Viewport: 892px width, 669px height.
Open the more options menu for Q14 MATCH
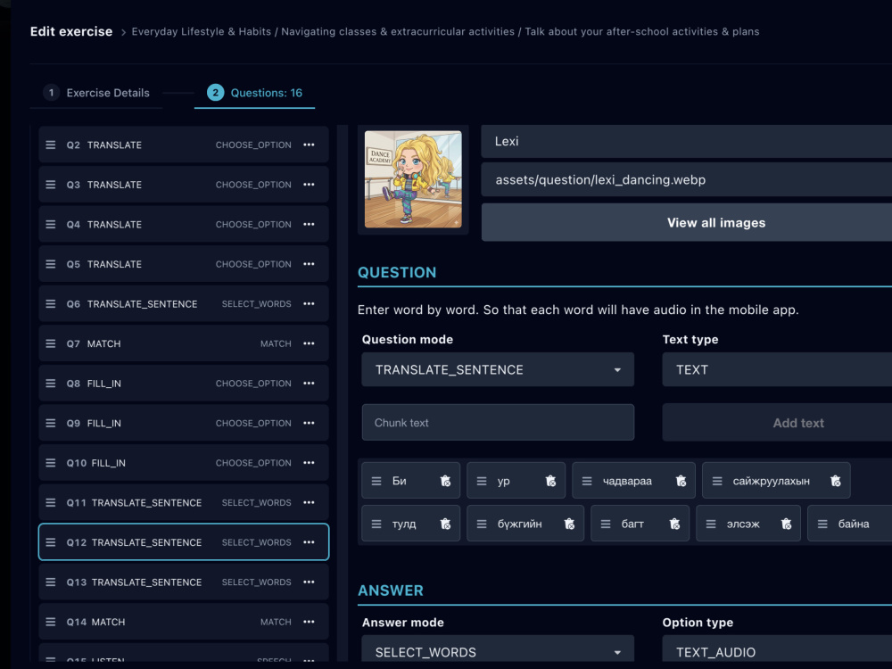coord(309,623)
